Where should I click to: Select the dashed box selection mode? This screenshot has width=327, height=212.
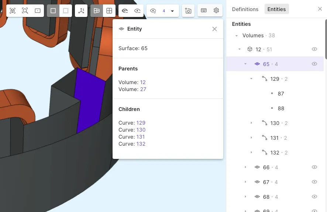pos(66,11)
